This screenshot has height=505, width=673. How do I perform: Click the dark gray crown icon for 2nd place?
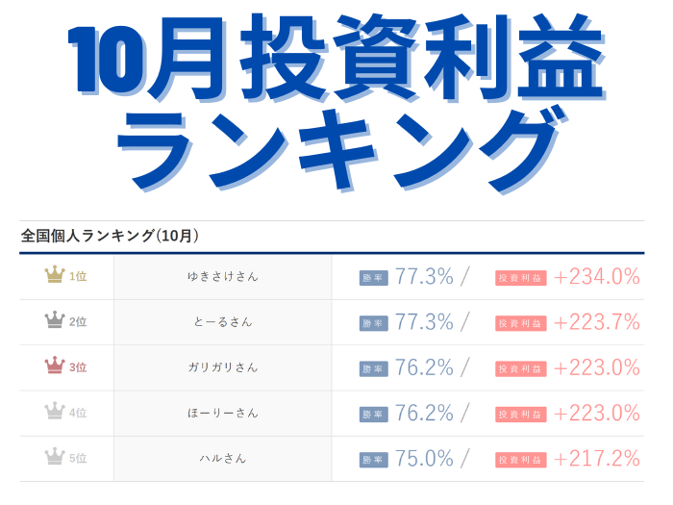coord(54,321)
